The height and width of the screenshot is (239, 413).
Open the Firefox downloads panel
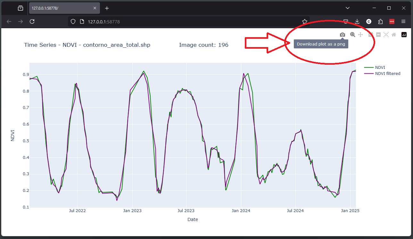(357, 21)
